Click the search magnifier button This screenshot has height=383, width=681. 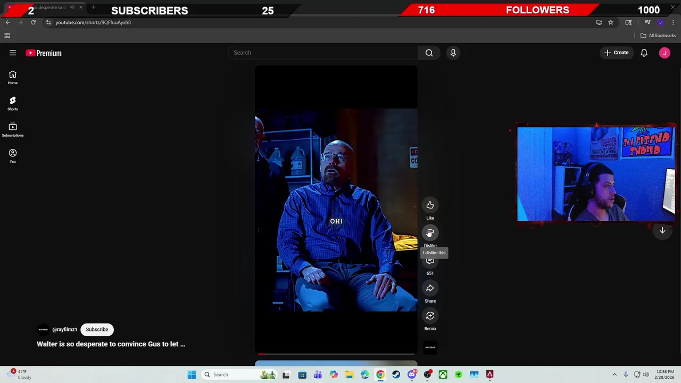(x=429, y=53)
